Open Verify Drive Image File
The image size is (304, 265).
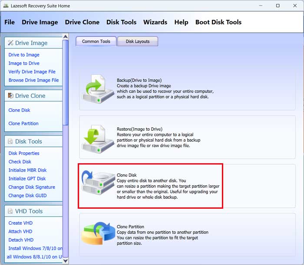coord(32,72)
